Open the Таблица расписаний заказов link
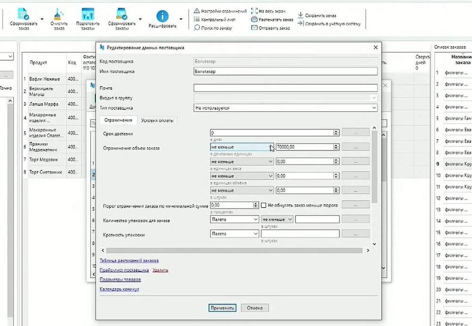This screenshot has width=472, height=326. 129,261
